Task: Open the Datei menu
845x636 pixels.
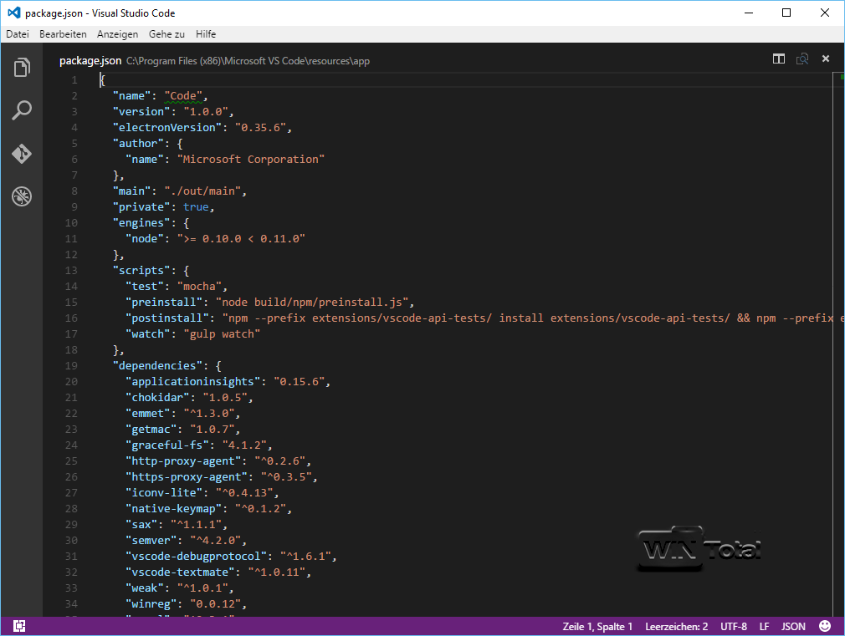Action: point(18,34)
